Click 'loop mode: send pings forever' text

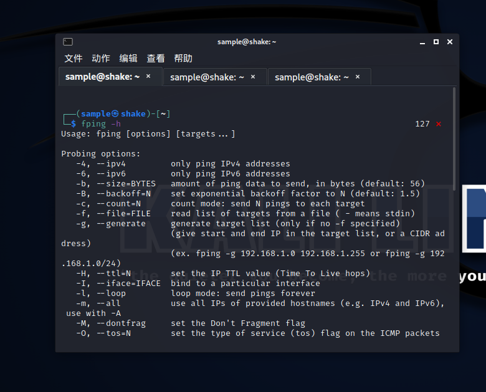tap(243, 294)
